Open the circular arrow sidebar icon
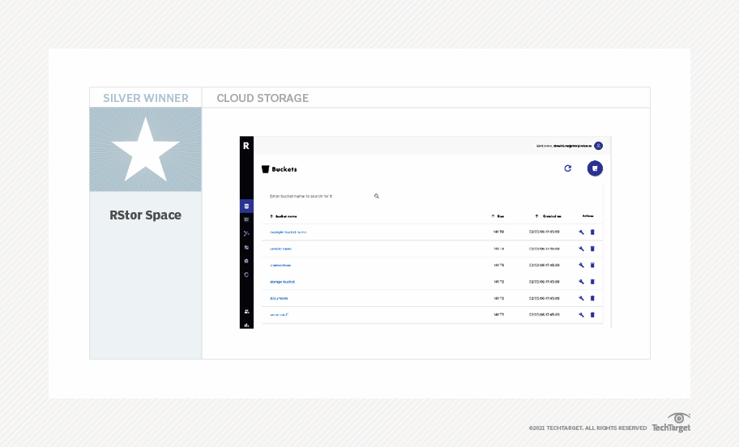 [246, 275]
